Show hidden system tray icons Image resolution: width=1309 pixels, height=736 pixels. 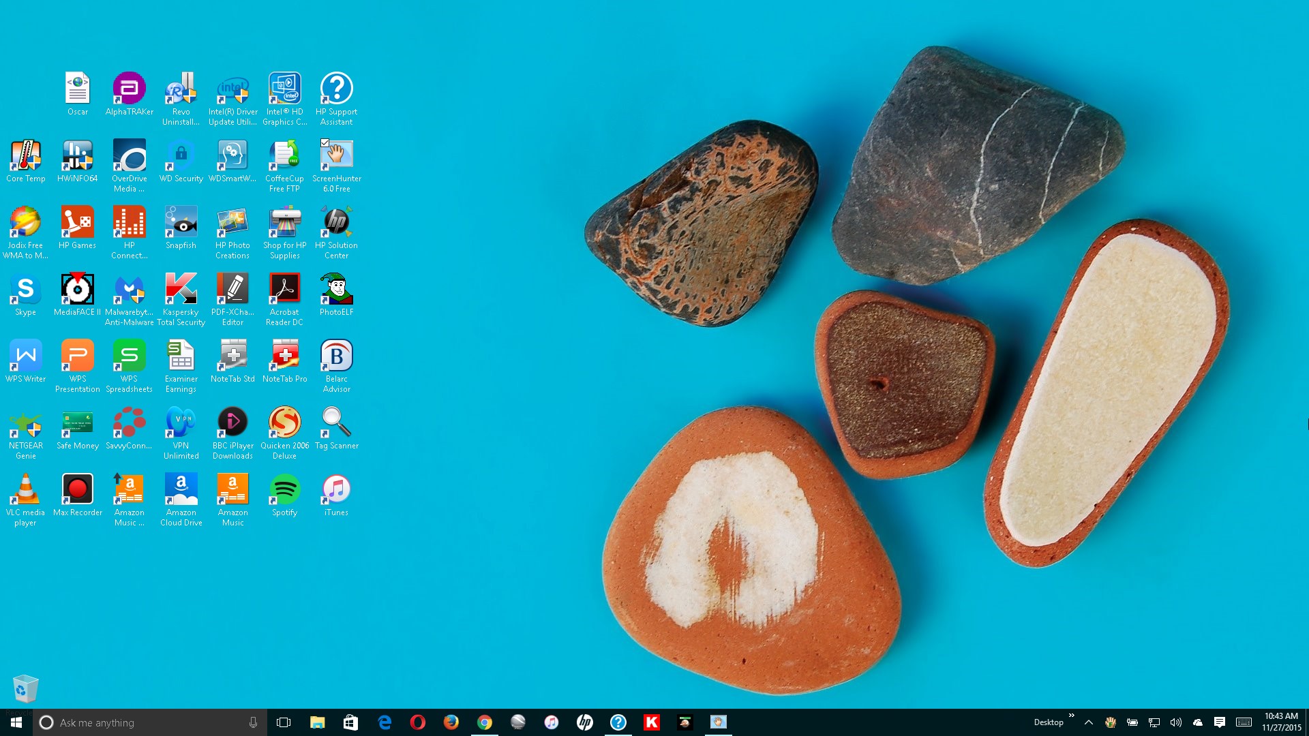(x=1089, y=722)
